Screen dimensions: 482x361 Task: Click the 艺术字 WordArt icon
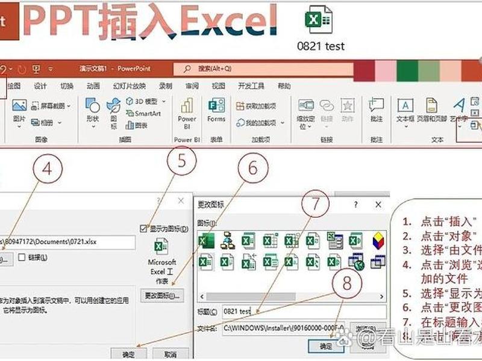coord(459,105)
